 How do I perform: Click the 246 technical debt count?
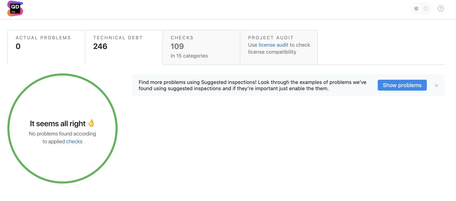(100, 47)
